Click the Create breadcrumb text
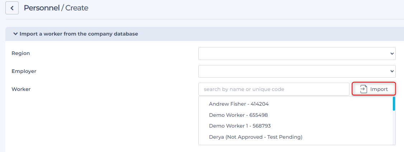This screenshot has height=152, width=404. [77, 8]
